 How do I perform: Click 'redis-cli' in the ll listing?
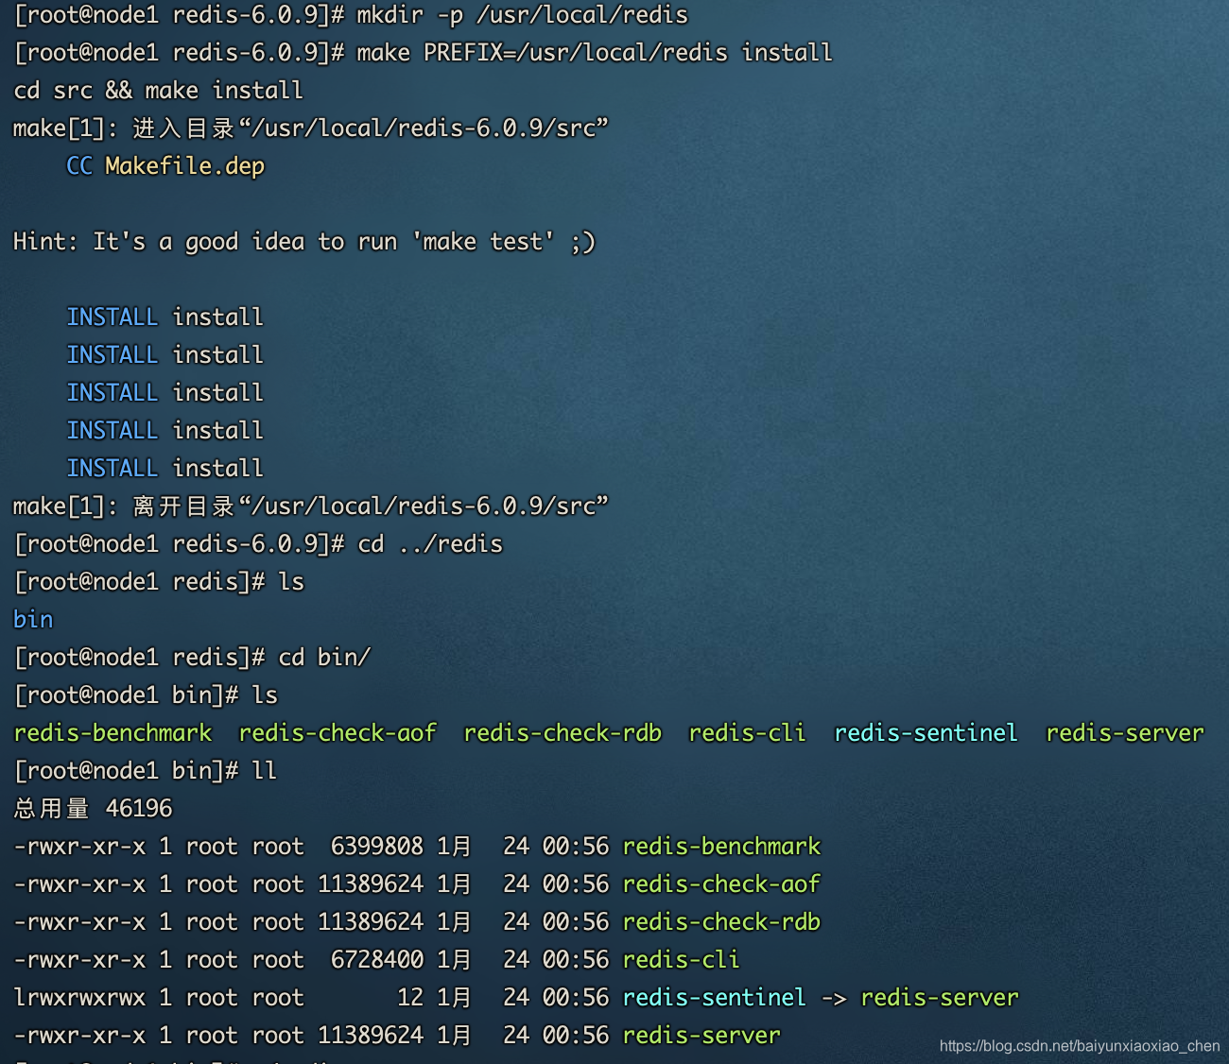tap(681, 960)
